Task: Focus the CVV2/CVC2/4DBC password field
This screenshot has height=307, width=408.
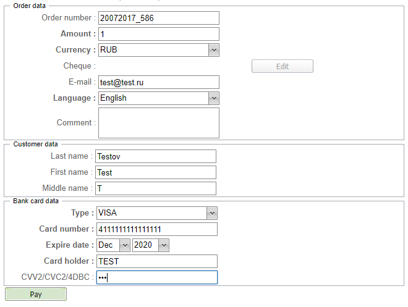Action: tap(156, 277)
